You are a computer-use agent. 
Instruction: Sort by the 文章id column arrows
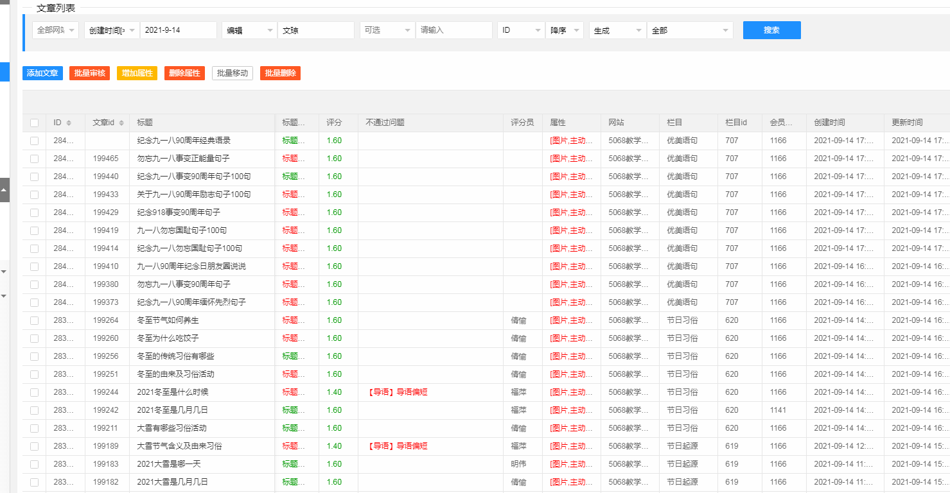pyautogui.click(x=121, y=123)
